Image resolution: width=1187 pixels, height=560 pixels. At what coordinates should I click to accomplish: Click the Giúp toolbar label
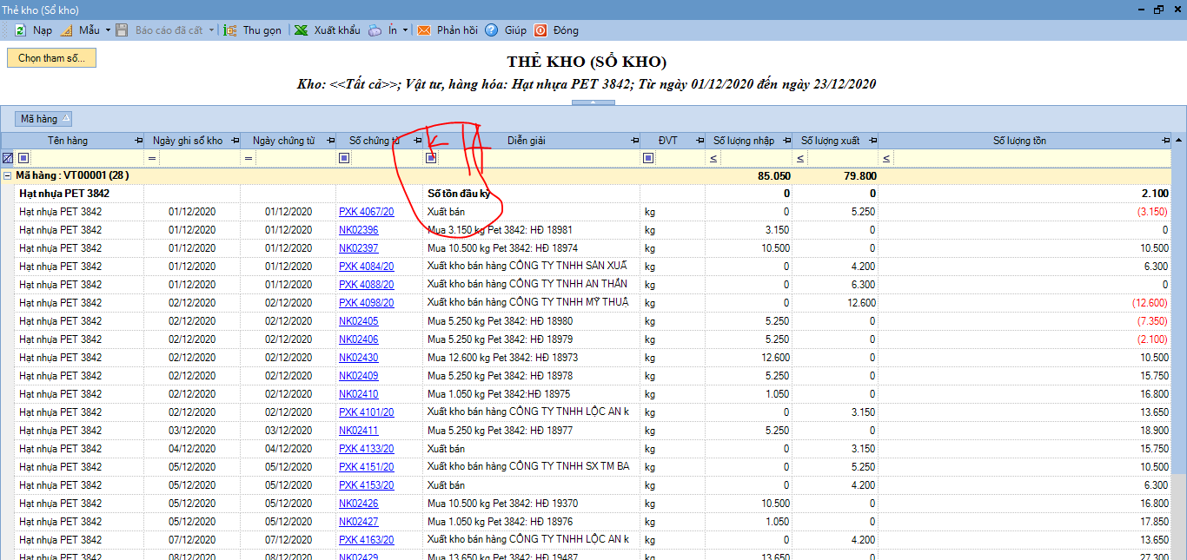click(x=515, y=30)
